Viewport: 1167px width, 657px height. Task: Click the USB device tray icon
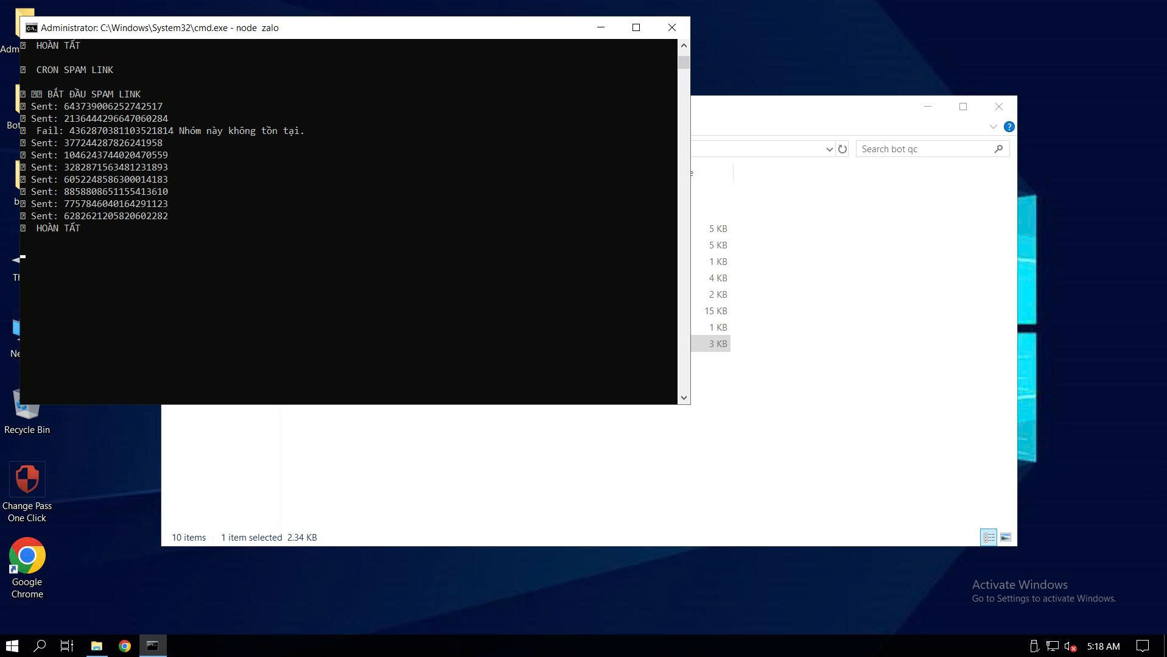(x=1034, y=646)
